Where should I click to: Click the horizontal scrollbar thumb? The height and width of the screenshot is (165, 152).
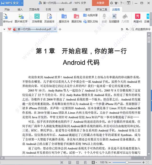pos(68,158)
